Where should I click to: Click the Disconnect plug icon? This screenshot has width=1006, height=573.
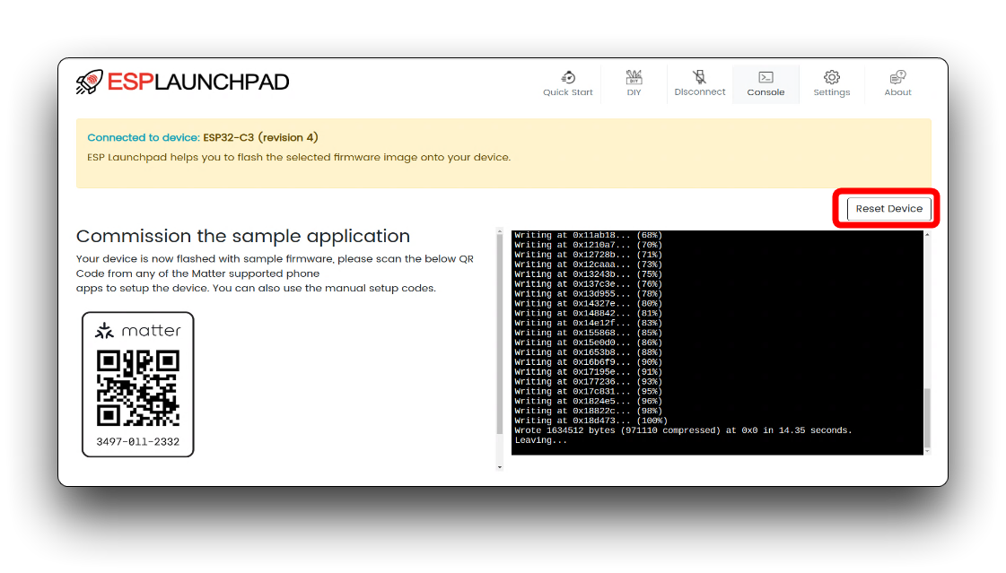click(x=699, y=77)
